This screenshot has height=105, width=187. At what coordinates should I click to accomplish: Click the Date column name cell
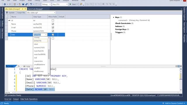click(x=22, y=35)
